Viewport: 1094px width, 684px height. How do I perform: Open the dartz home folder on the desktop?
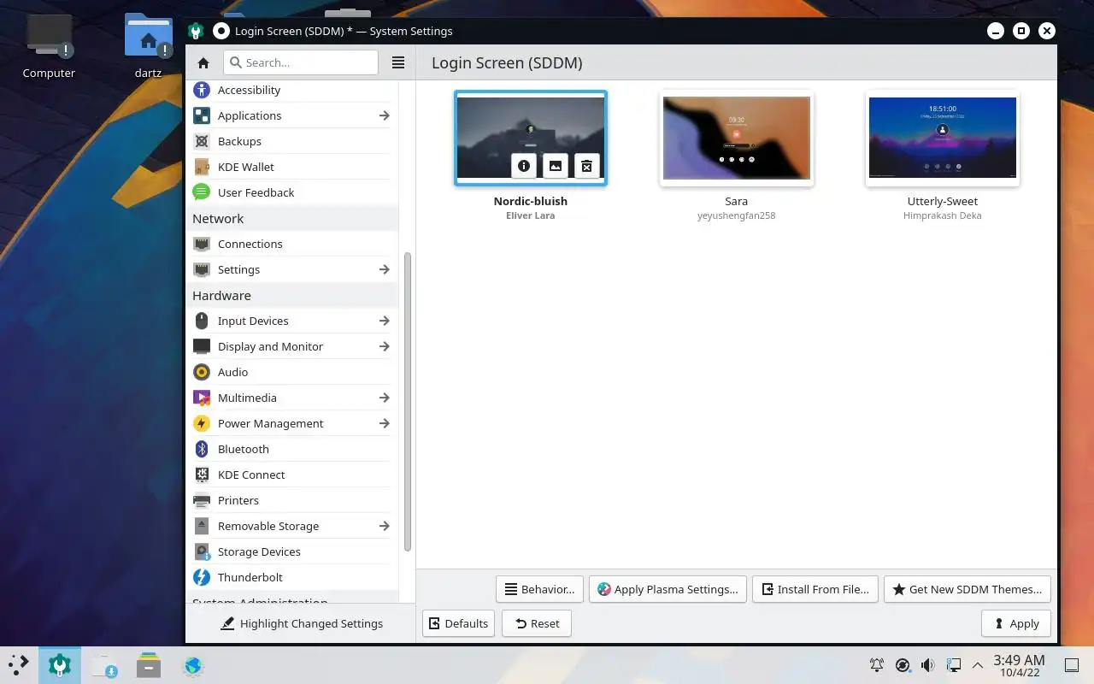point(148,46)
